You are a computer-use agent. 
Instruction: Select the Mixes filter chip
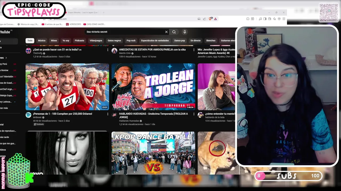[54, 41]
